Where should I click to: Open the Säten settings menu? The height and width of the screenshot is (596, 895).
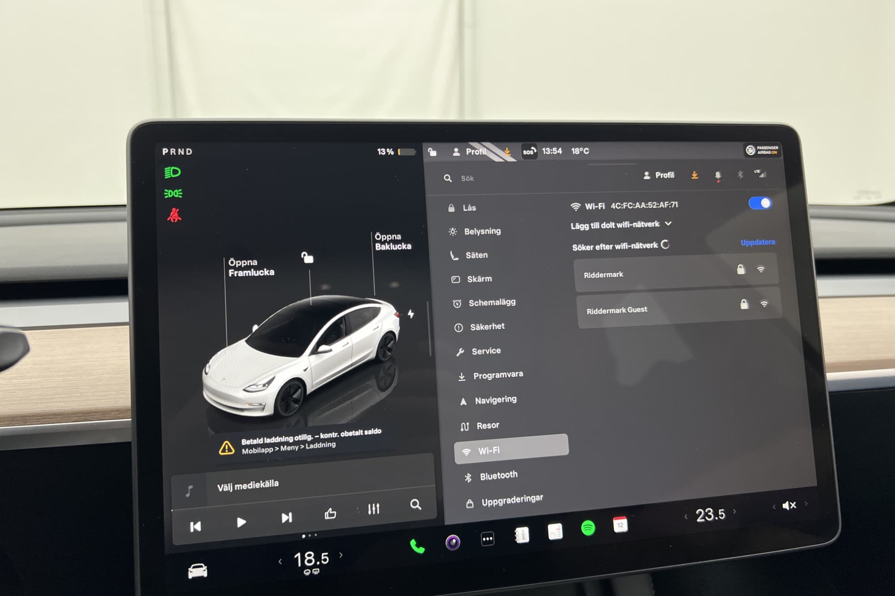point(469,255)
